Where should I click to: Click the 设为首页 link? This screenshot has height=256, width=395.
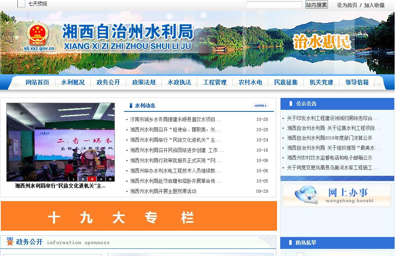pos(347,5)
